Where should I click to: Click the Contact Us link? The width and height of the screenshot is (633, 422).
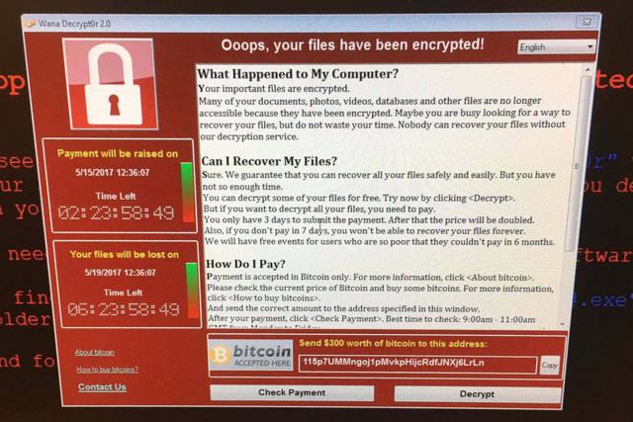click(x=102, y=386)
